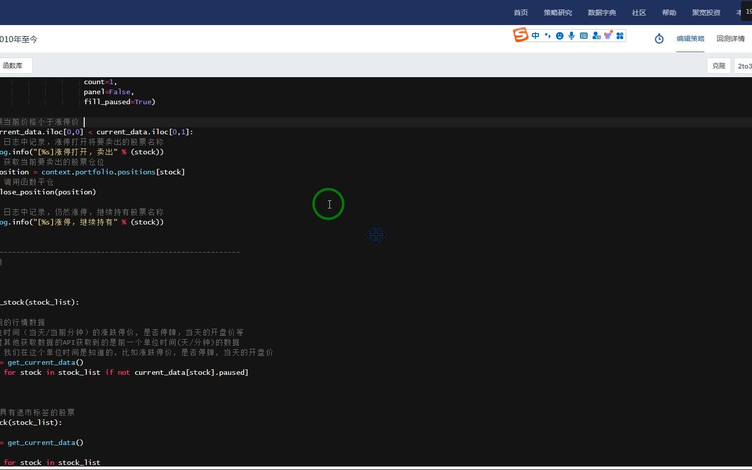Open the 帮助 menu

pos(669,13)
